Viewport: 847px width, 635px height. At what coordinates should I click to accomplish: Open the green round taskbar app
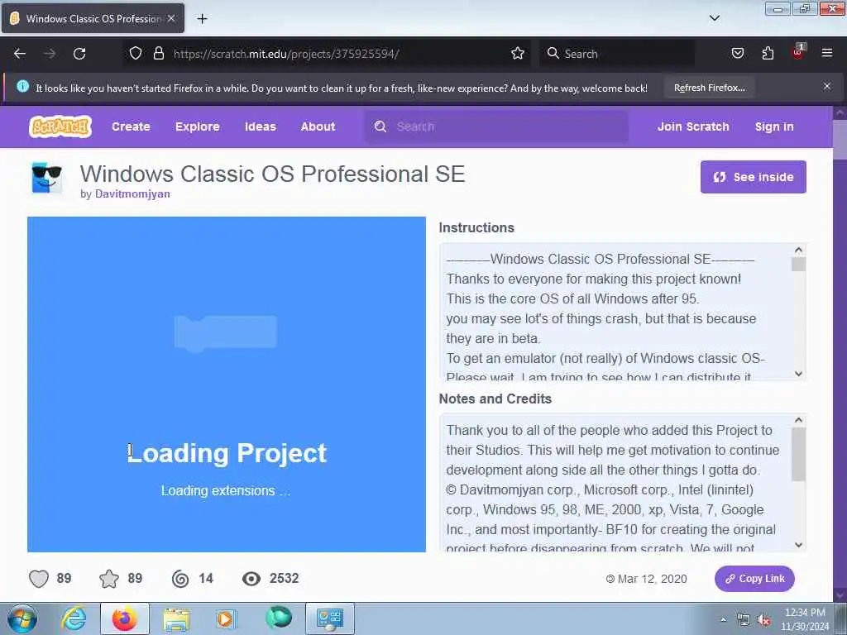click(279, 618)
